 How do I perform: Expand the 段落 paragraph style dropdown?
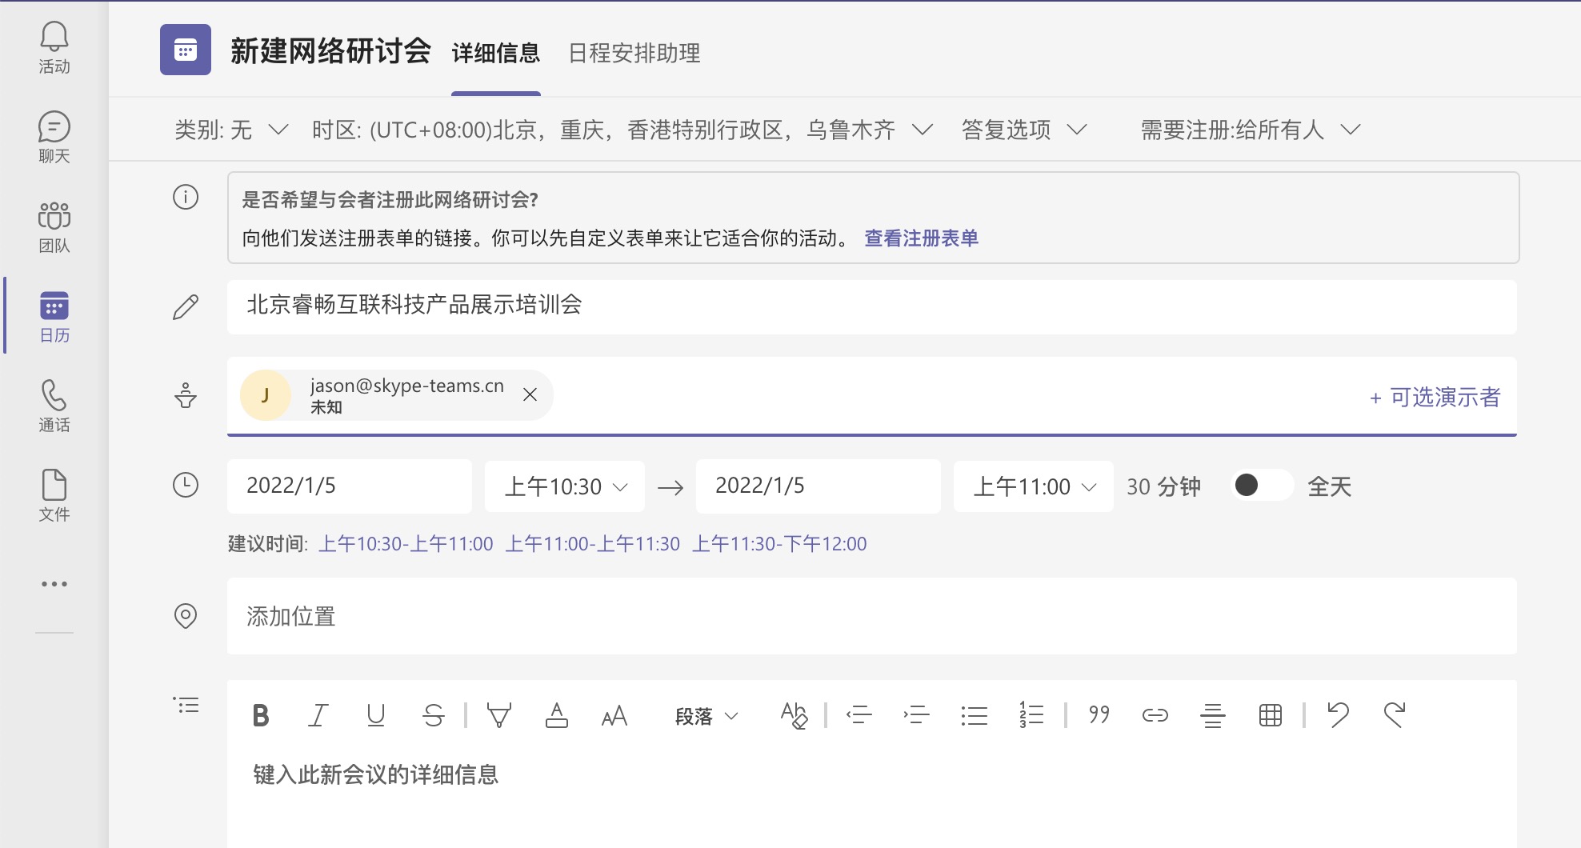coord(706,716)
